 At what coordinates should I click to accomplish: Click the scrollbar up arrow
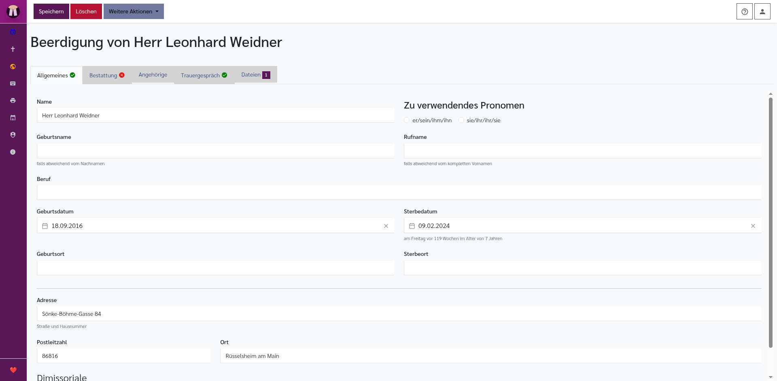click(771, 94)
